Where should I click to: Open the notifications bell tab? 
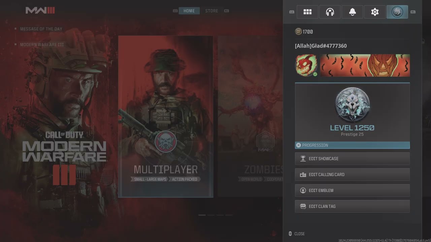pyautogui.click(x=352, y=12)
